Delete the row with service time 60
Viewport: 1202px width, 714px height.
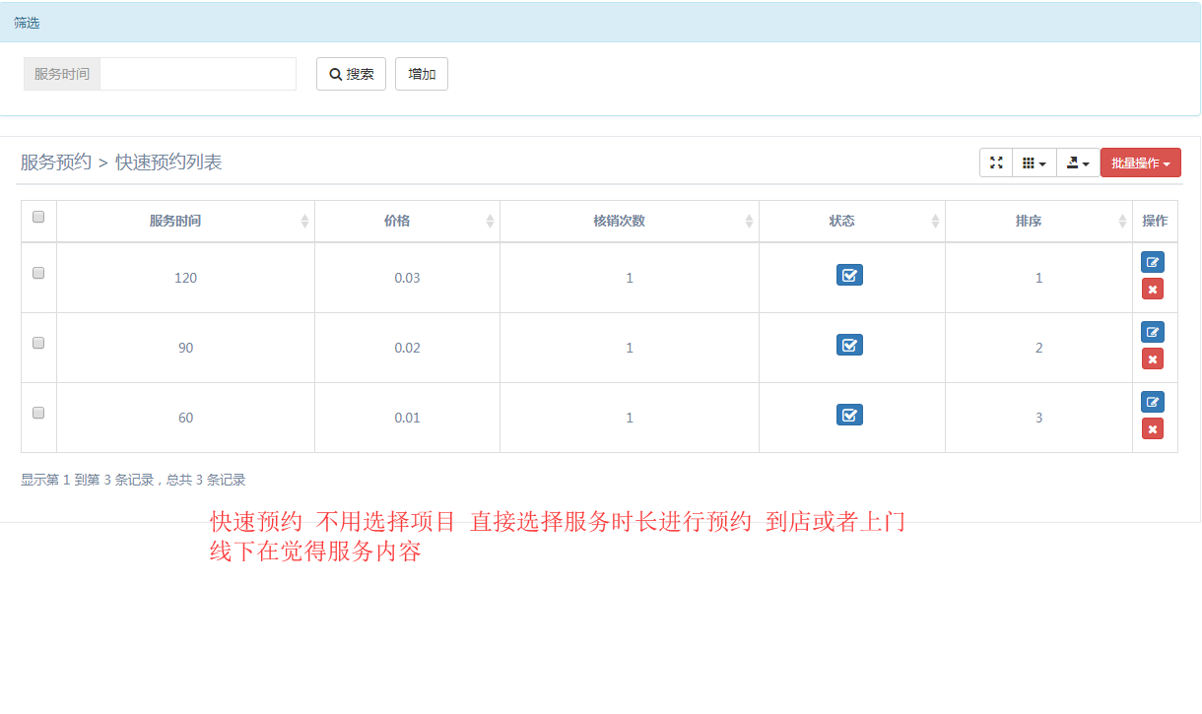[x=1153, y=428]
